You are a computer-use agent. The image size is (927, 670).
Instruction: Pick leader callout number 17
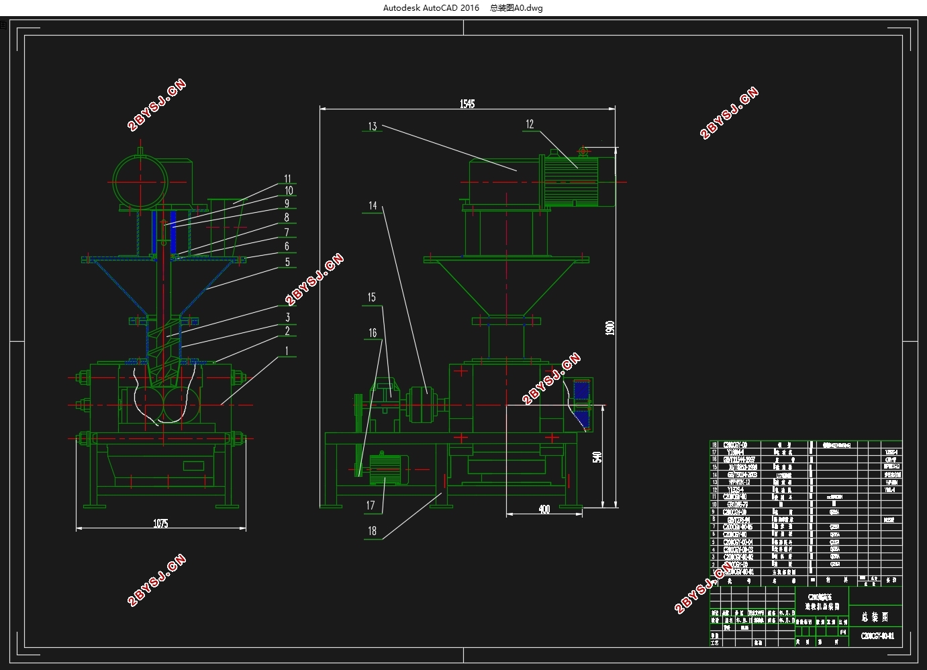(371, 506)
